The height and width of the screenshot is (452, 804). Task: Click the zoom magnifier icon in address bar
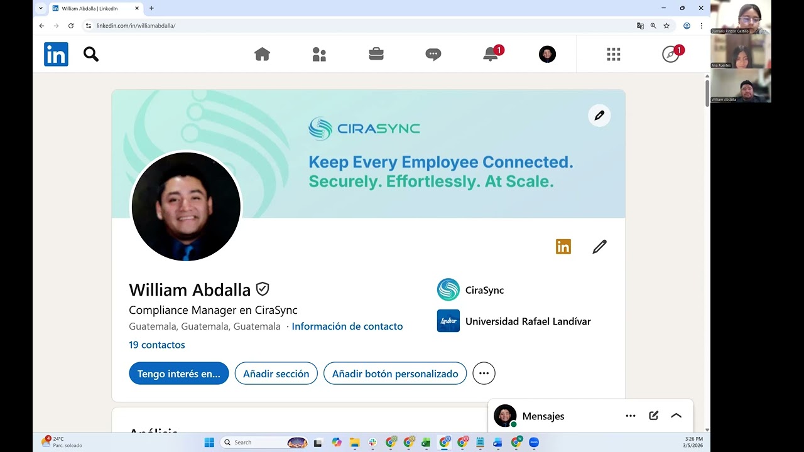(653, 26)
